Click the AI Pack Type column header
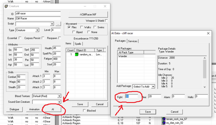 (131, 52)
